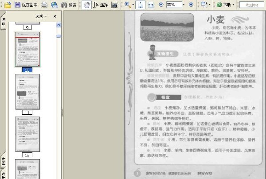This screenshot has height=179, width=266.
Task: Click the 小麦 title in the document
Action: (216, 19)
